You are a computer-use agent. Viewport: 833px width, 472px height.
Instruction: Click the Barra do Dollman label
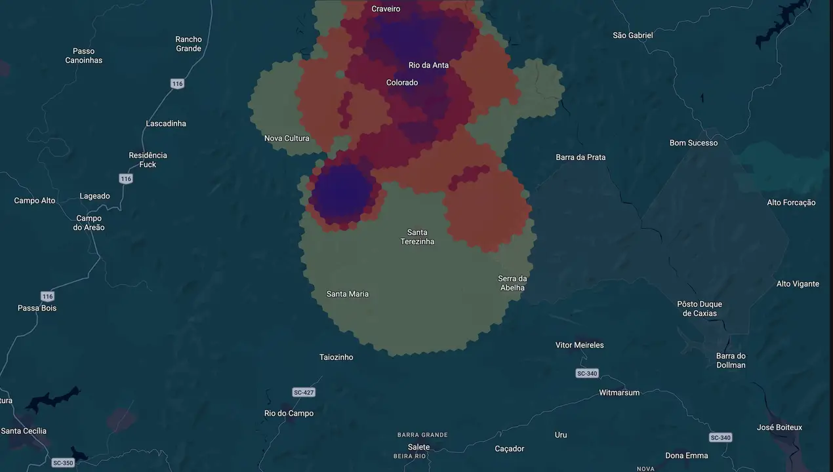click(x=731, y=361)
